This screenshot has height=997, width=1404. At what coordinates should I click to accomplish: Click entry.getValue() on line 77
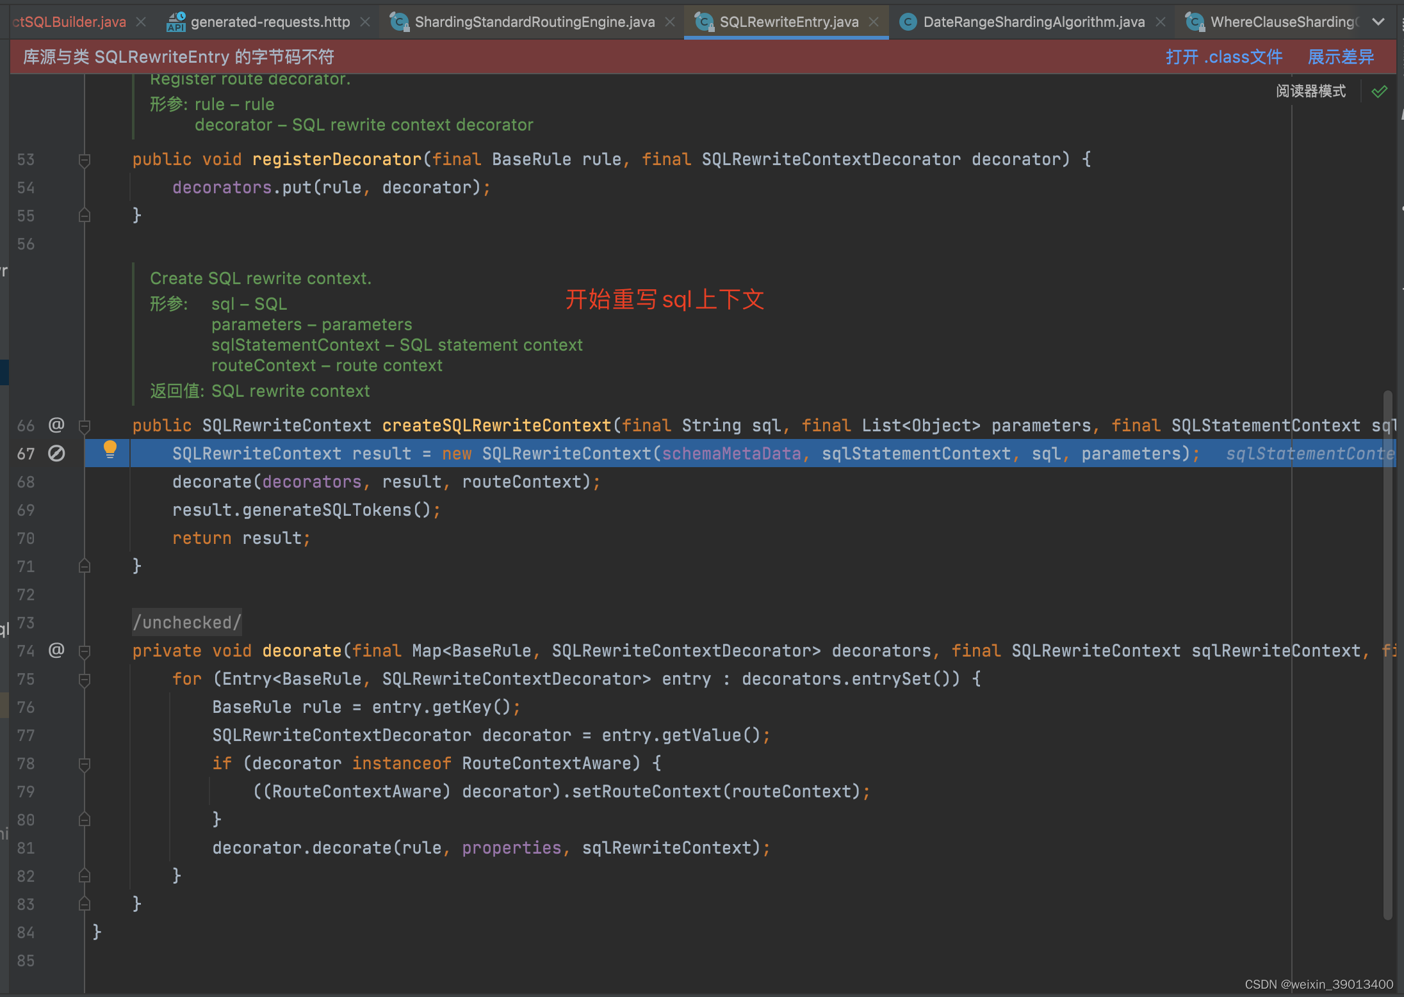pos(682,735)
